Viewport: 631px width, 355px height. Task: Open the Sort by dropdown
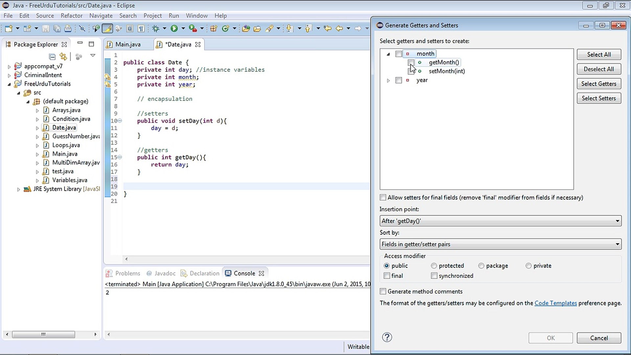500,244
